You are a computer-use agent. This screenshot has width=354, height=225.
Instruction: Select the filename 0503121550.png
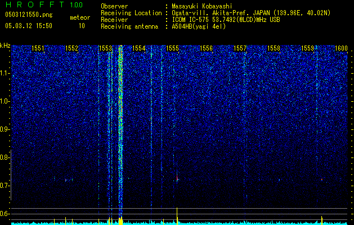tap(29, 15)
